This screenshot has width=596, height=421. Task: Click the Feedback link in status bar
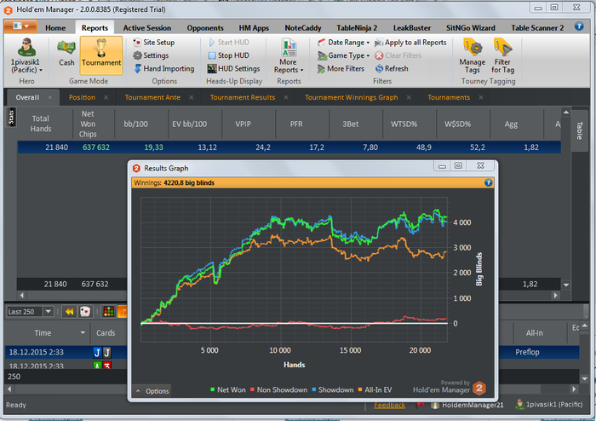click(x=389, y=405)
